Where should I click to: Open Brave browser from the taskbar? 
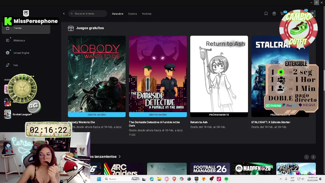[174, 179]
